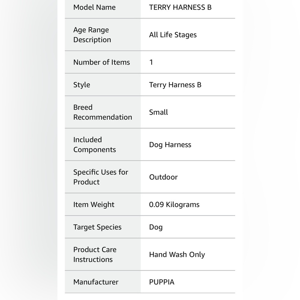Screen dimensions: 300x300
Task: Select the Number of Items label
Action: pos(102,62)
